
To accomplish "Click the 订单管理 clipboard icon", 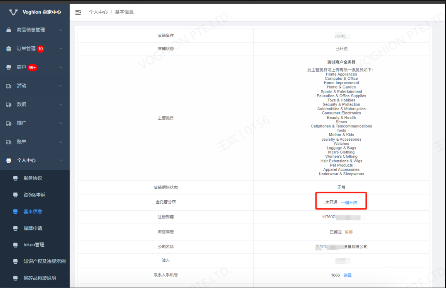I will (9, 49).
